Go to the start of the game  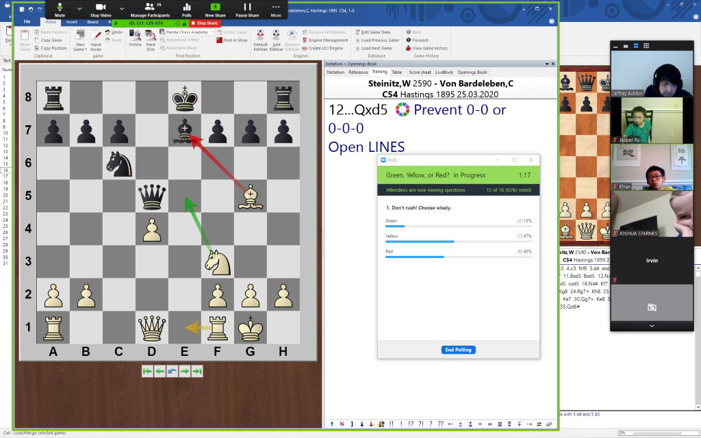click(147, 371)
